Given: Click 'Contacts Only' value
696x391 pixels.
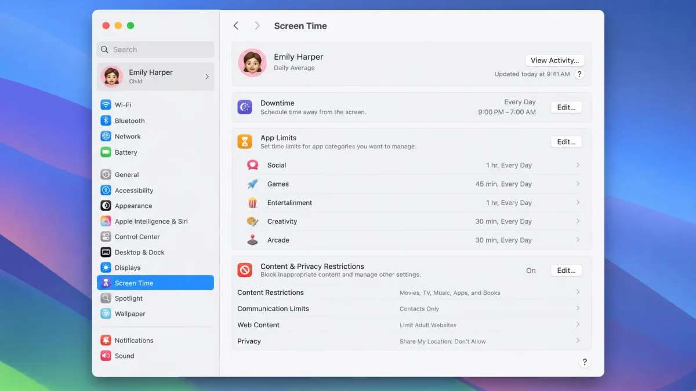Looking at the screenshot, I should (x=419, y=309).
